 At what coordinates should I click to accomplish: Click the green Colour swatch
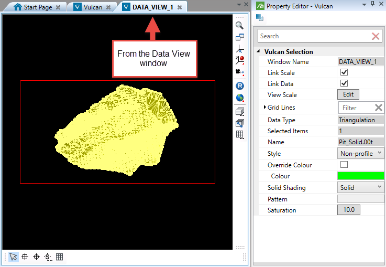(360, 176)
